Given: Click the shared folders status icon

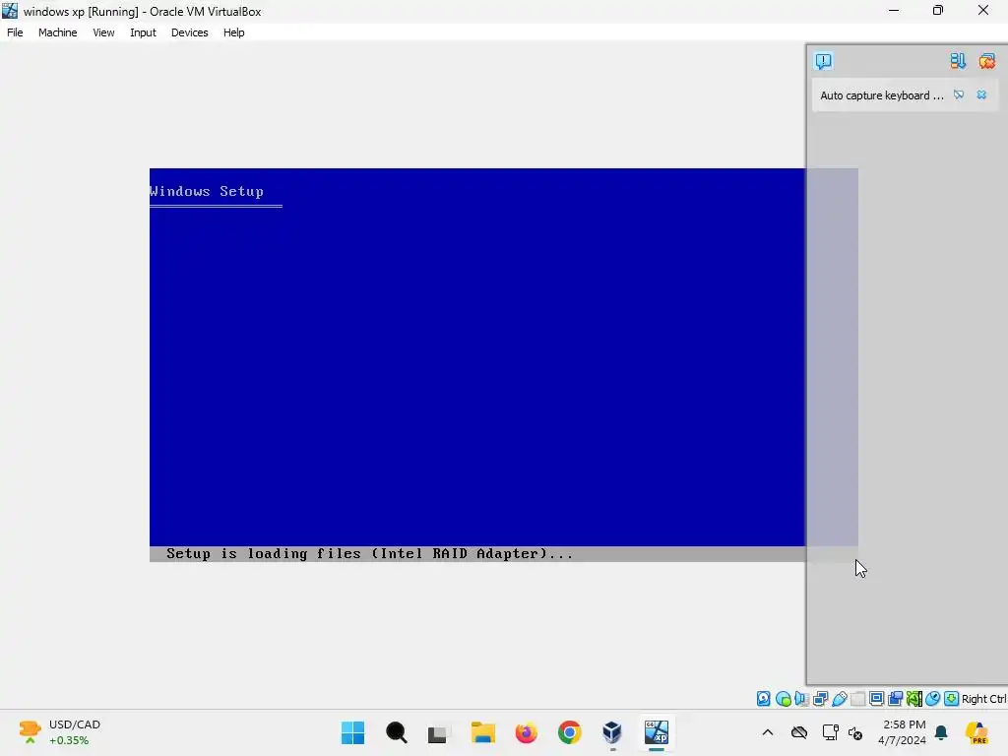Looking at the screenshot, I should coord(857,699).
